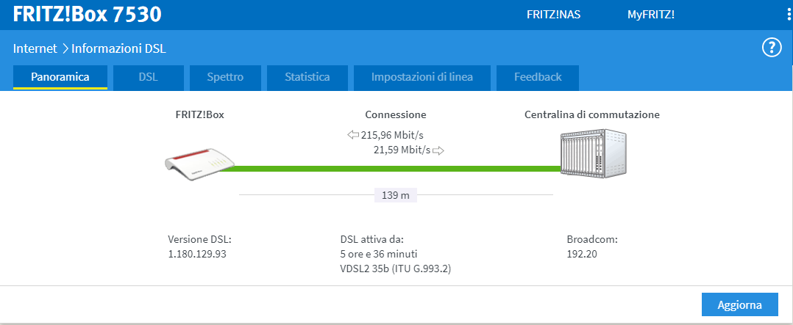Click the FRITZ!Box 7530 logo
The height and width of the screenshot is (325, 793).
[x=88, y=15]
